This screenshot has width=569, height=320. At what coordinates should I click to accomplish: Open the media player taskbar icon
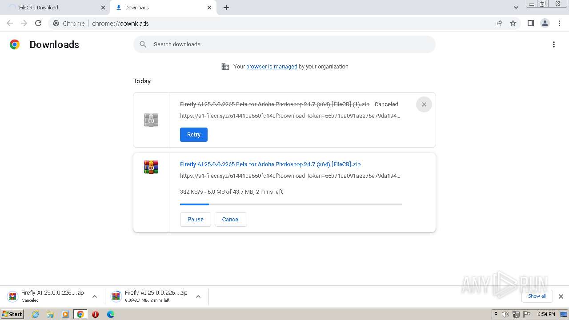tap(65, 314)
